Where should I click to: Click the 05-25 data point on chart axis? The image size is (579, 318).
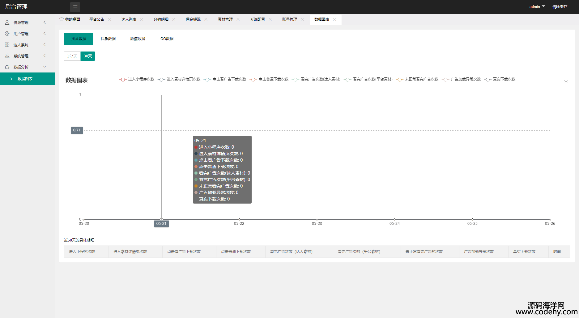point(472,219)
